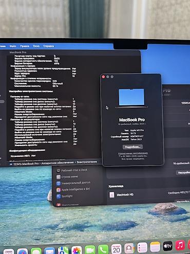This screenshot has height=254, width=190.
Task: Open the Нормативная сертификация link
Action: pyautogui.click(x=133, y=153)
